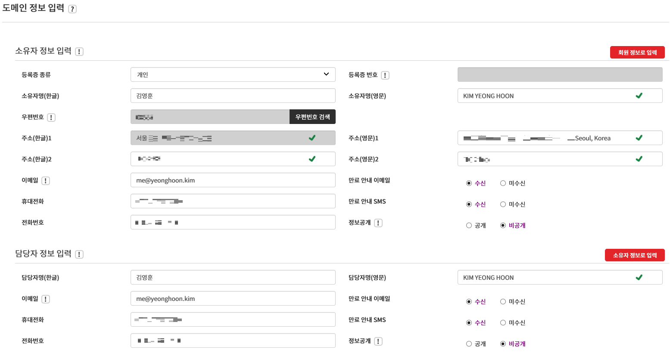The image size is (670, 356).
Task: Select 미수신 for owner 만료 안내 이메일
Action: 503,183
